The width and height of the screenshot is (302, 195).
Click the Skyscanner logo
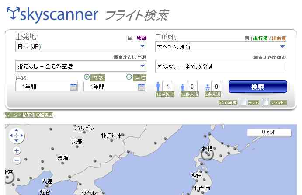52,14
